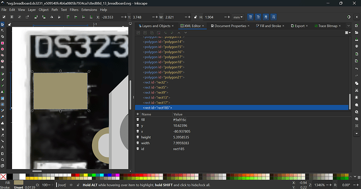Open XML editor layout dropdown
The height and width of the screenshot is (189, 361).
tap(348, 33)
